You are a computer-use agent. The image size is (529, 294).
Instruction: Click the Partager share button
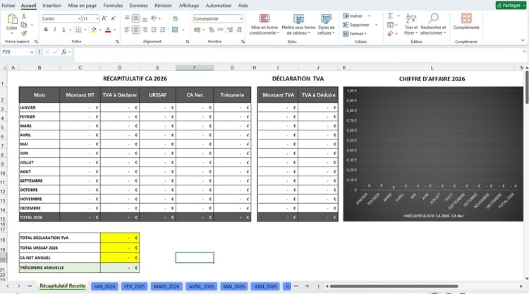(511, 6)
